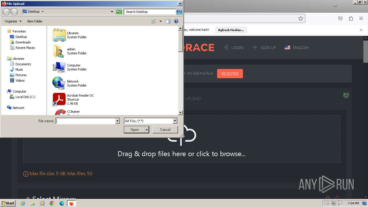Image resolution: width=368 pixels, height=207 pixels.
Task: Click New folder in the toolbar
Action: [x=35, y=21]
